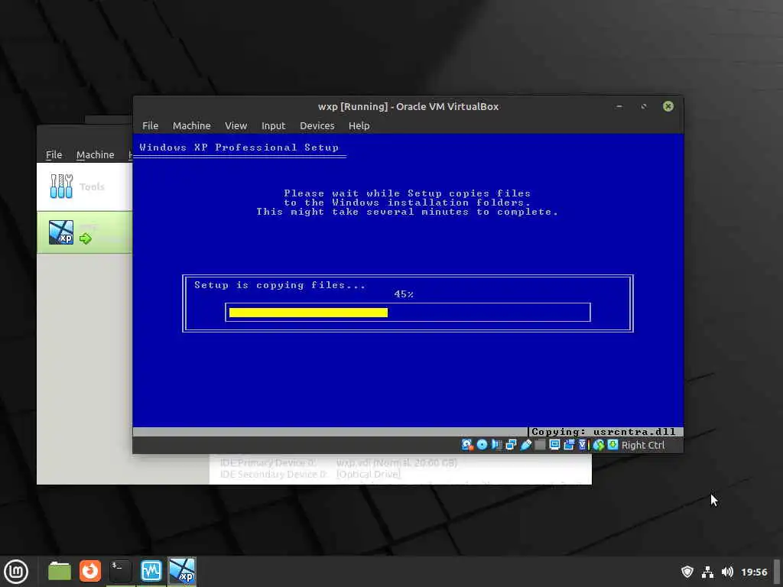Select the xp virtual machine in Manager list
Image resolution: width=783 pixels, height=587 pixels.
tap(84, 232)
